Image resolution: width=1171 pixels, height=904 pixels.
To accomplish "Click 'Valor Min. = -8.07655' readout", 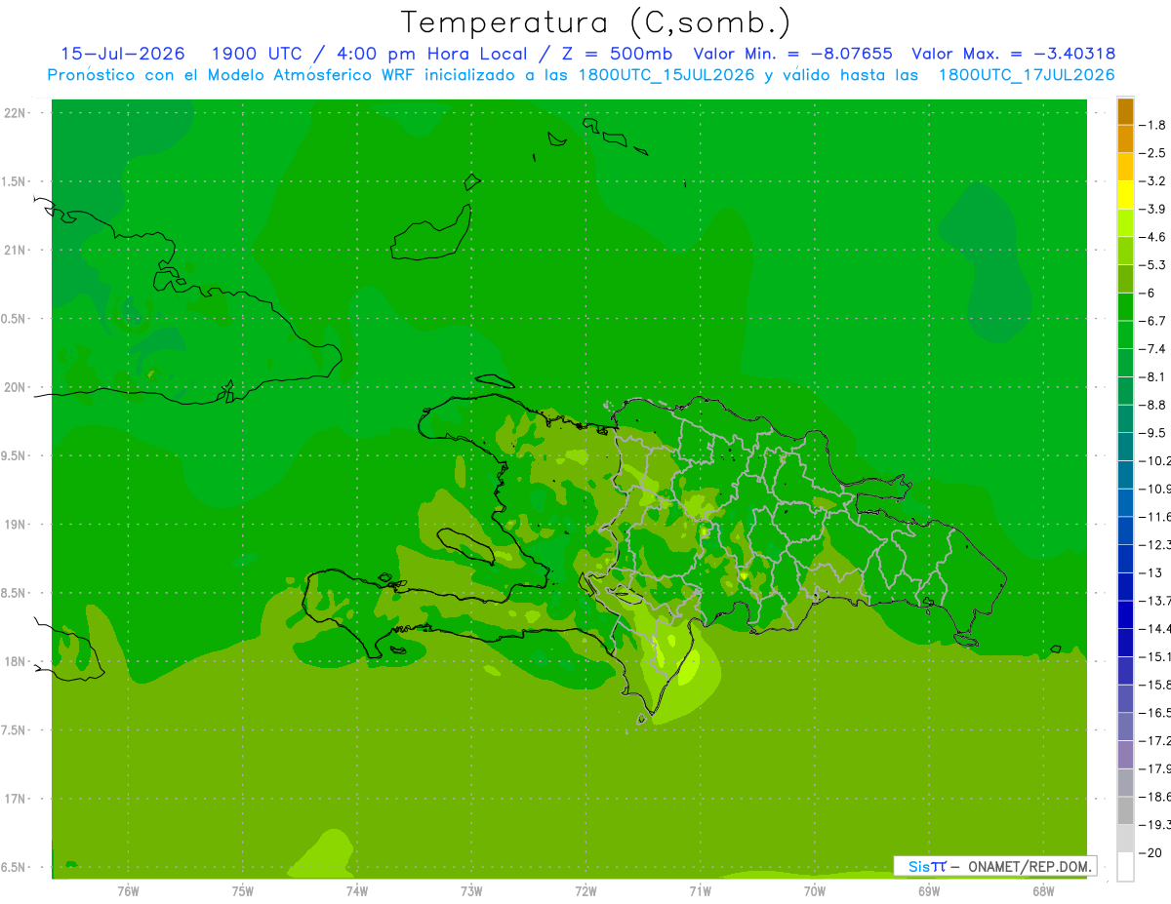I will click(x=792, y=54).
